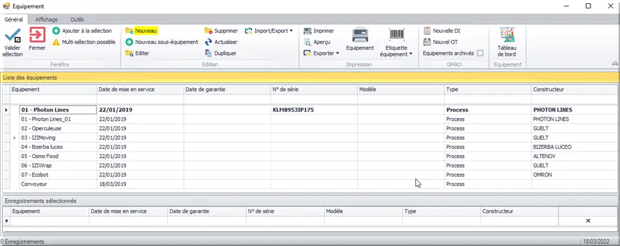620x246 pixels.
Task: Sort by Date de mise en service header
Action: coord(140,90)
